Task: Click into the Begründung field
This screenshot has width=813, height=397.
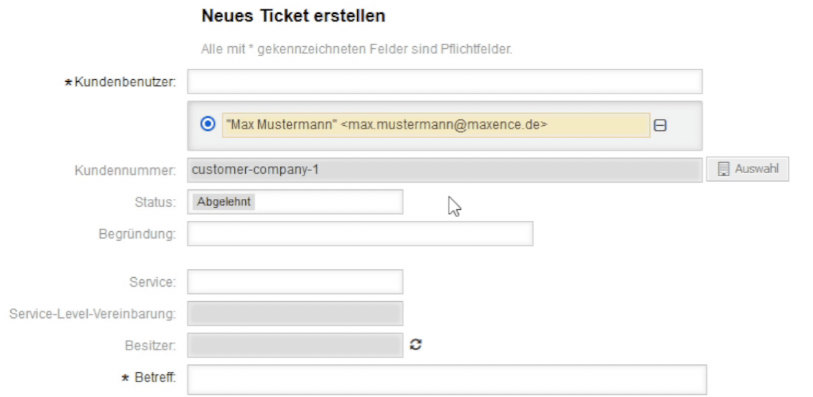Action: coord(360,234)
